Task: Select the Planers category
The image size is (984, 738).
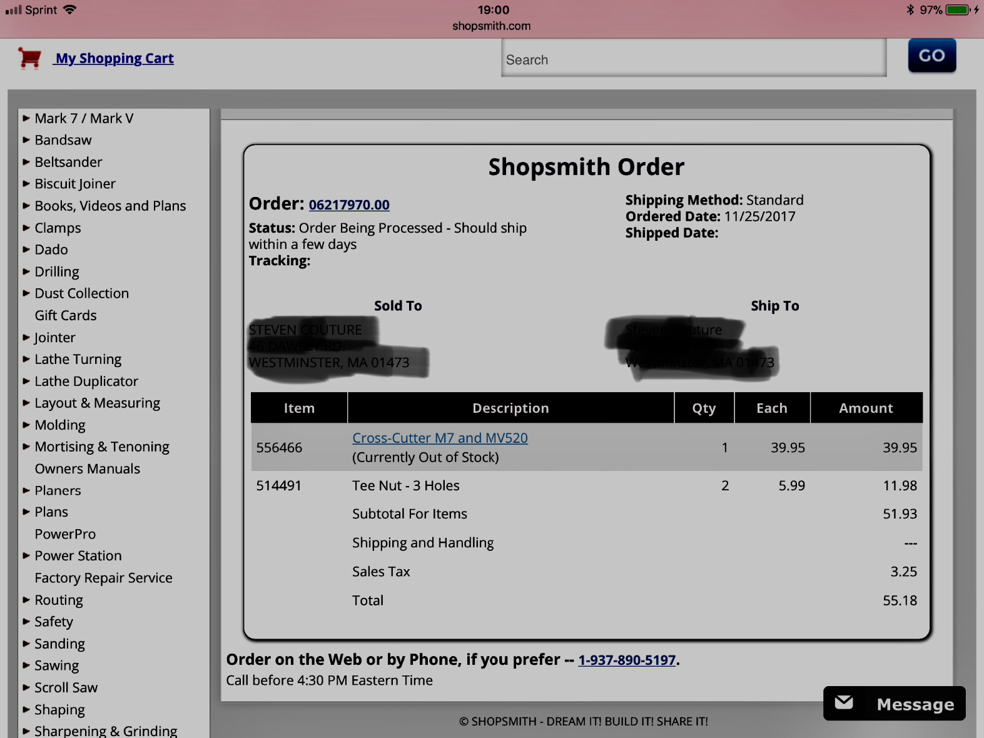Action: [x=58, y=490]
